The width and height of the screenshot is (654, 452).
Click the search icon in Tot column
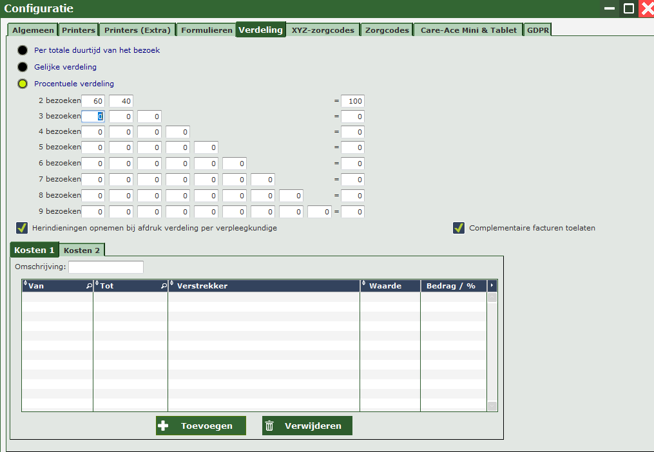164,286
